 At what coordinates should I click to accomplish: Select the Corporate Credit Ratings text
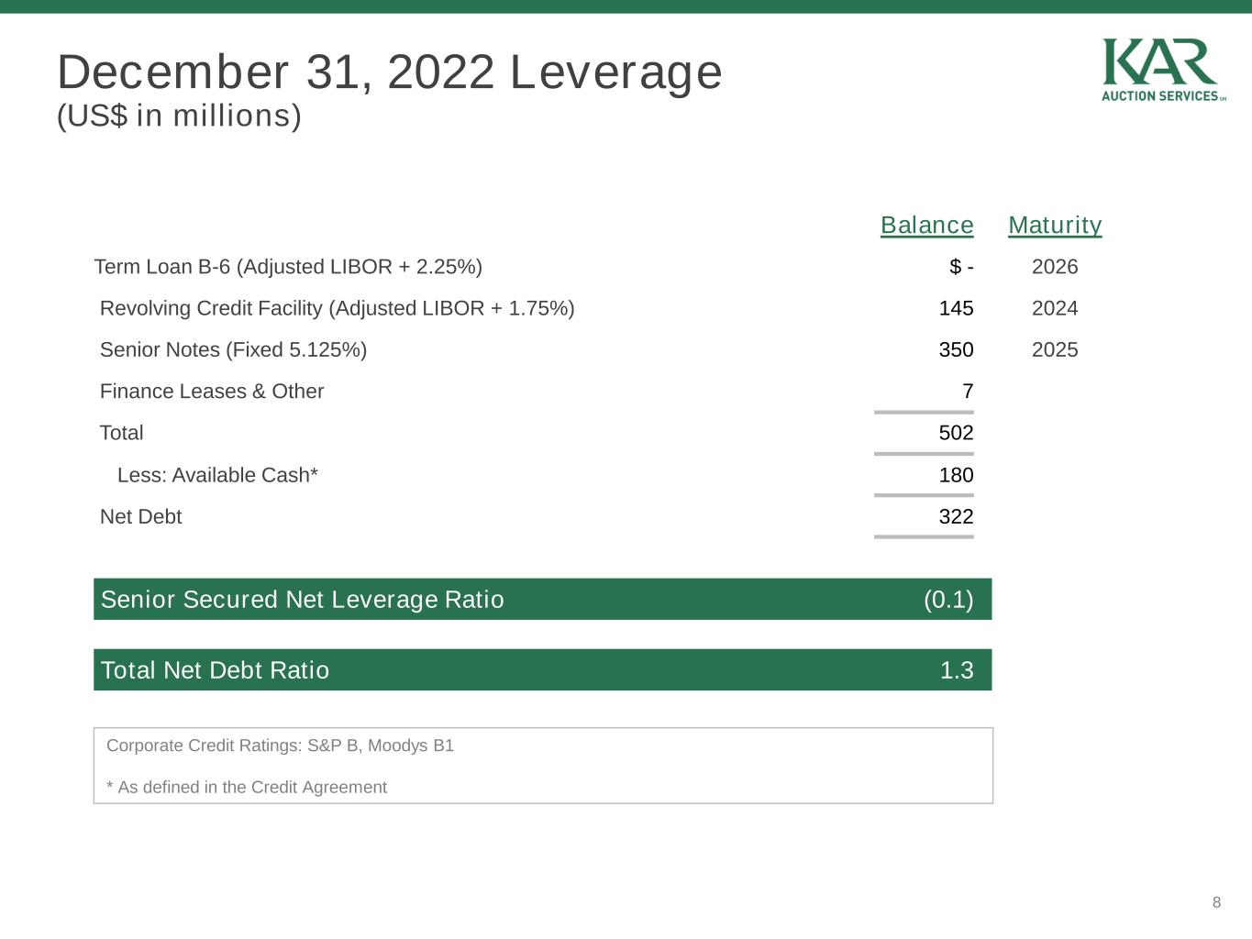pos(280,746)
